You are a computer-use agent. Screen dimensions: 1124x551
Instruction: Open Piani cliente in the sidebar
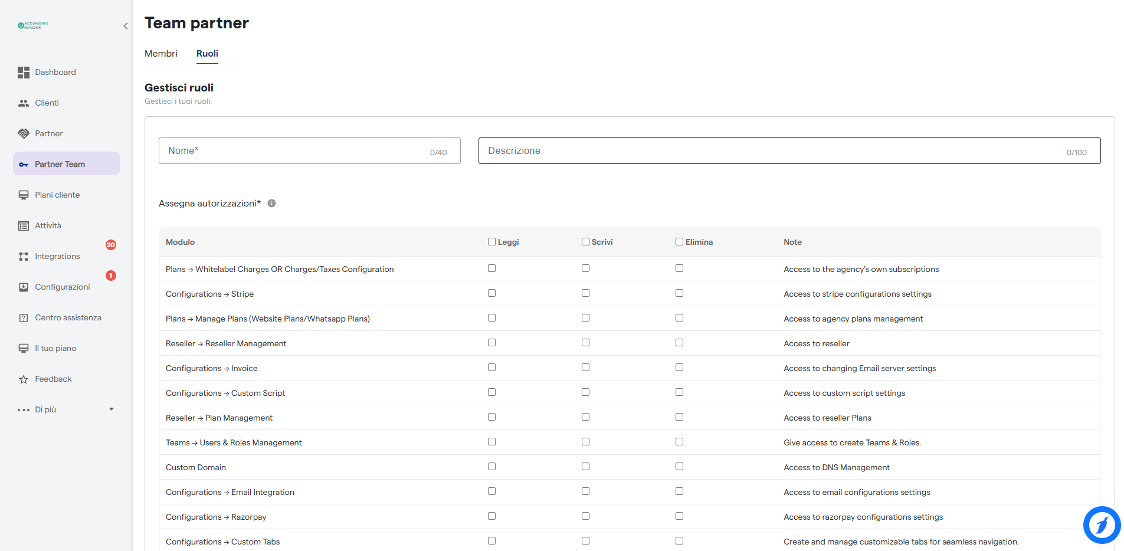coord(57,195)
